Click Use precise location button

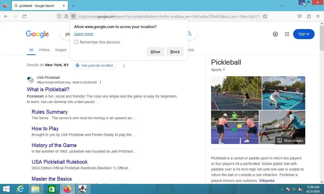click(x=95, y=65)
